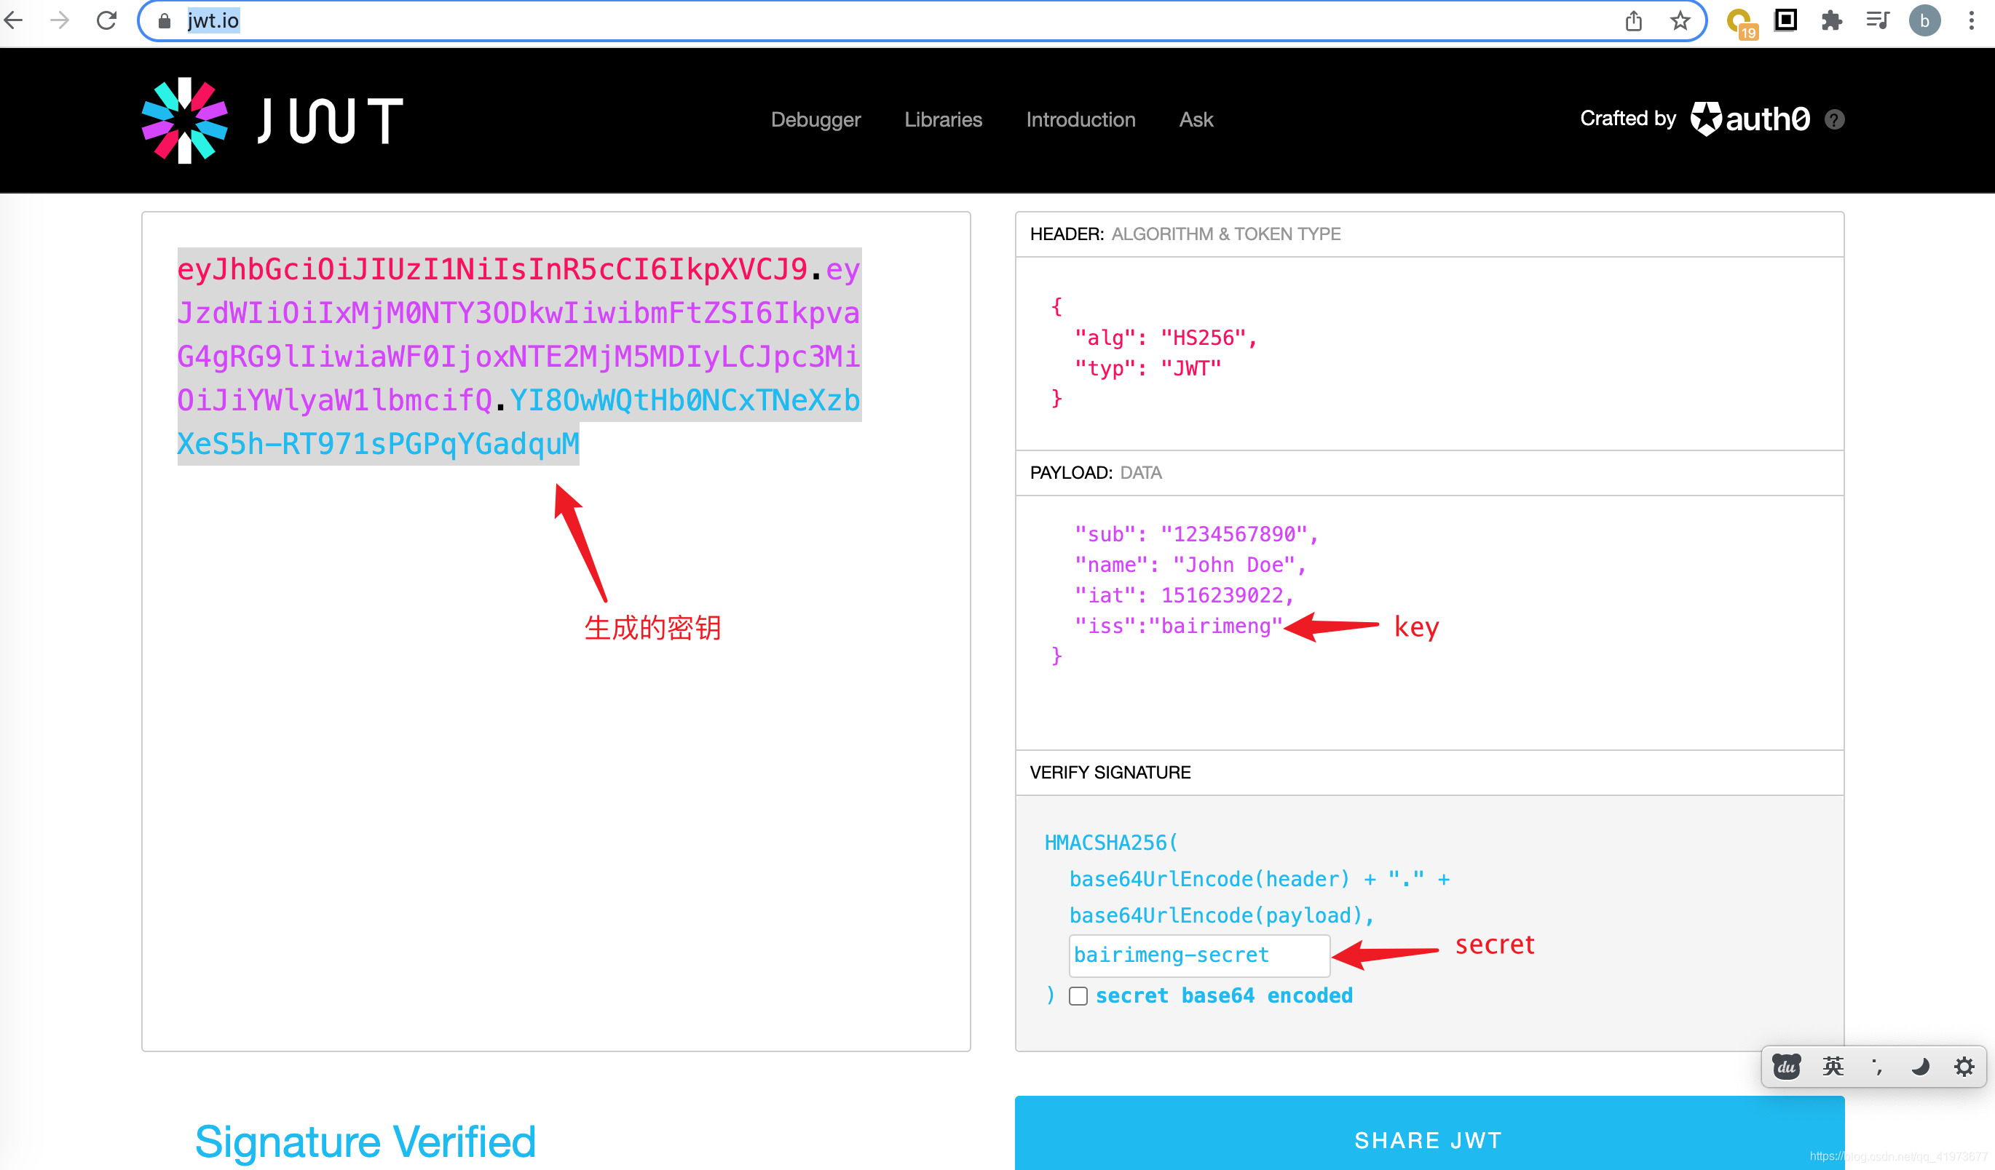Click the media queue icon in toolbar
Screen dimensions: 1995x1170
tap(1877, 20)
